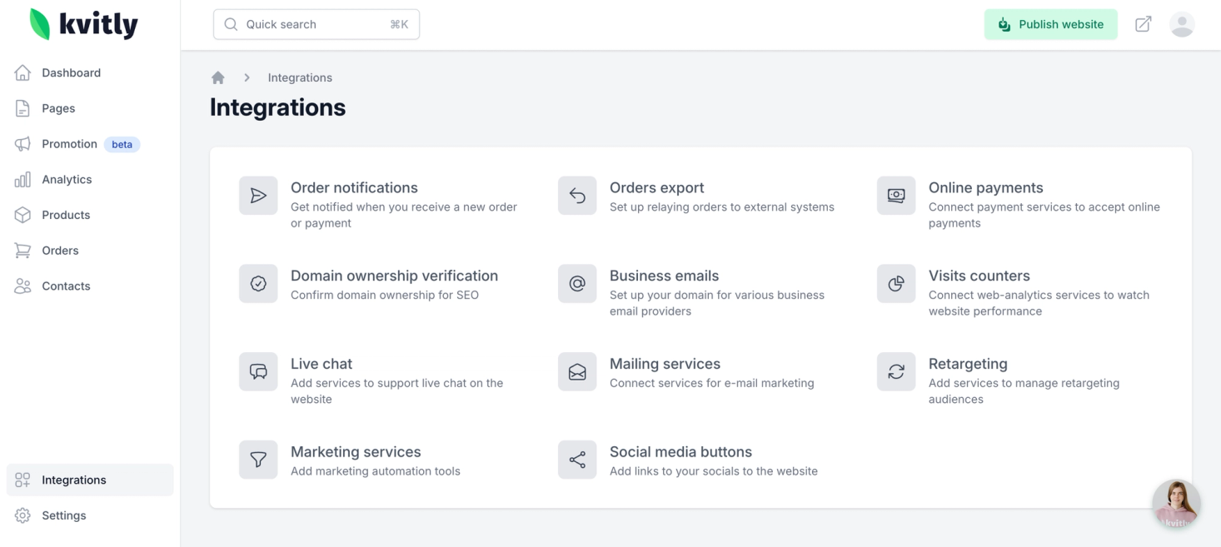Open the Marketing services funnel icon
Image resolution: width=1221 pixels, height=547 pixels.
[258, 460]
